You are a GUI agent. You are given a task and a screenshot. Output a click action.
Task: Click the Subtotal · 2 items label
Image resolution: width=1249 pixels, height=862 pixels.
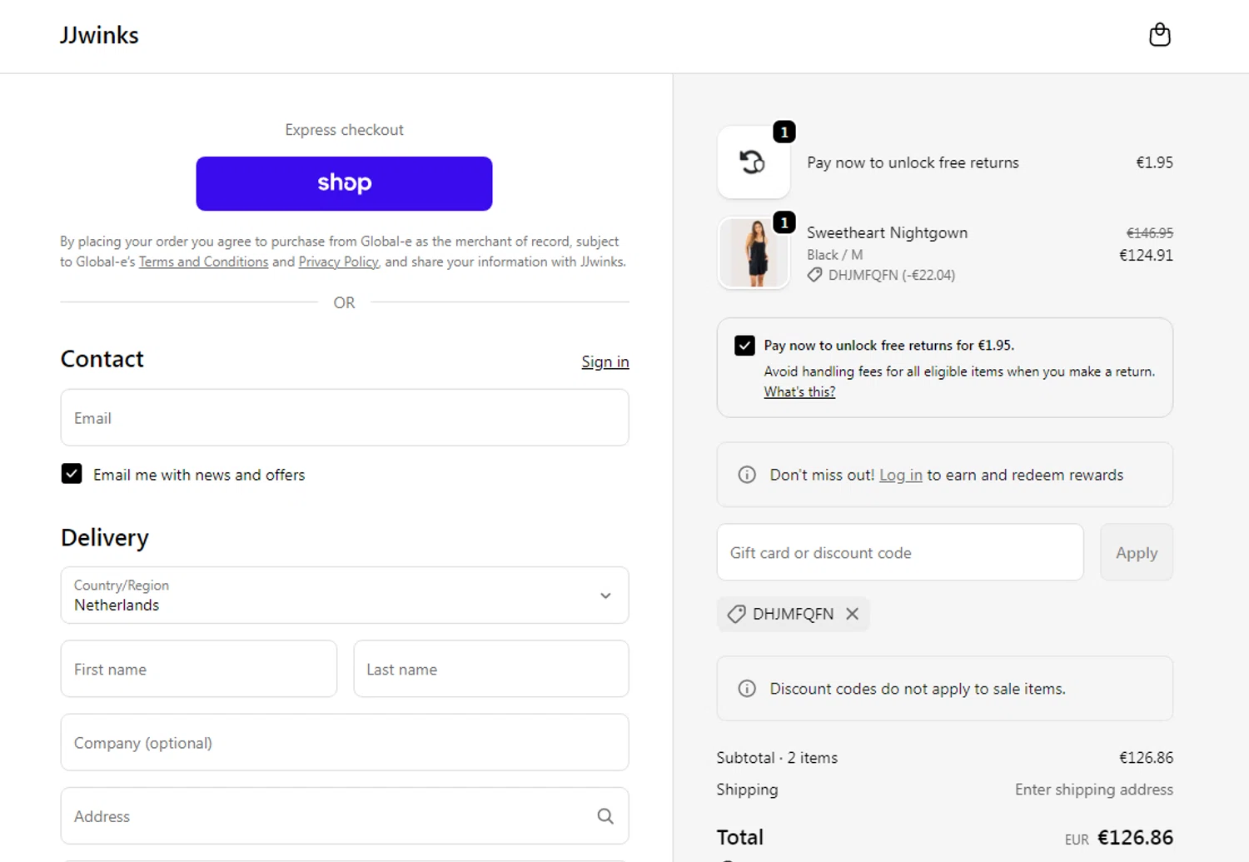tap(777, 758)
